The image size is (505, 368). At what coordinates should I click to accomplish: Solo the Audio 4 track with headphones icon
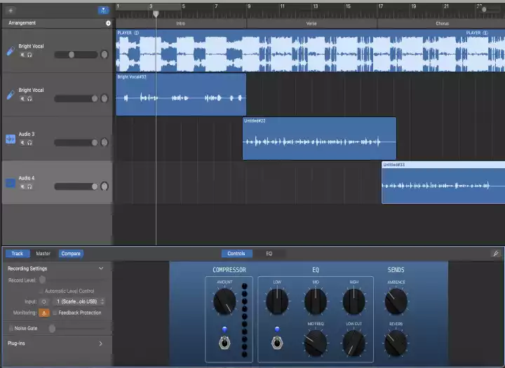tap(29, 186)
